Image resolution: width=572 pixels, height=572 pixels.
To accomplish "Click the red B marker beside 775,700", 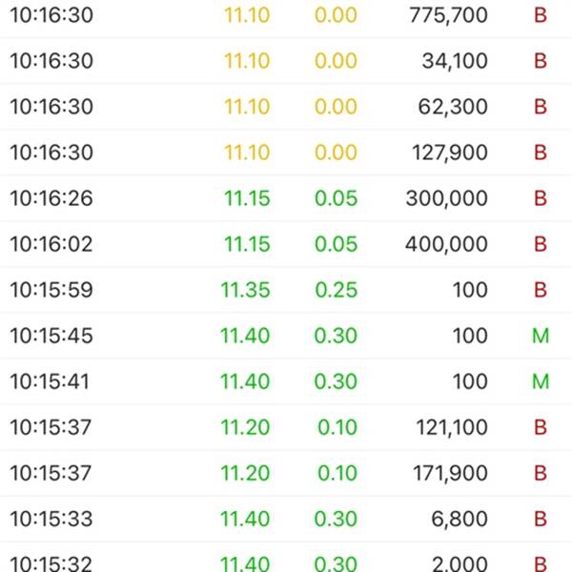I will (541, 15).
